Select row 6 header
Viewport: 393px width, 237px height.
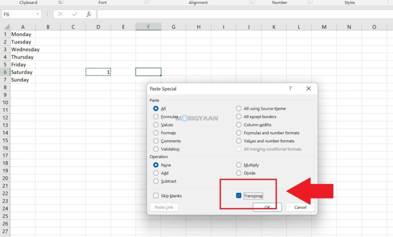(x=5, y=72)
